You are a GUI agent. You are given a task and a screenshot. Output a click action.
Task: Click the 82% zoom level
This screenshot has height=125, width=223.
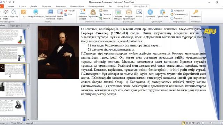[198, 123]
